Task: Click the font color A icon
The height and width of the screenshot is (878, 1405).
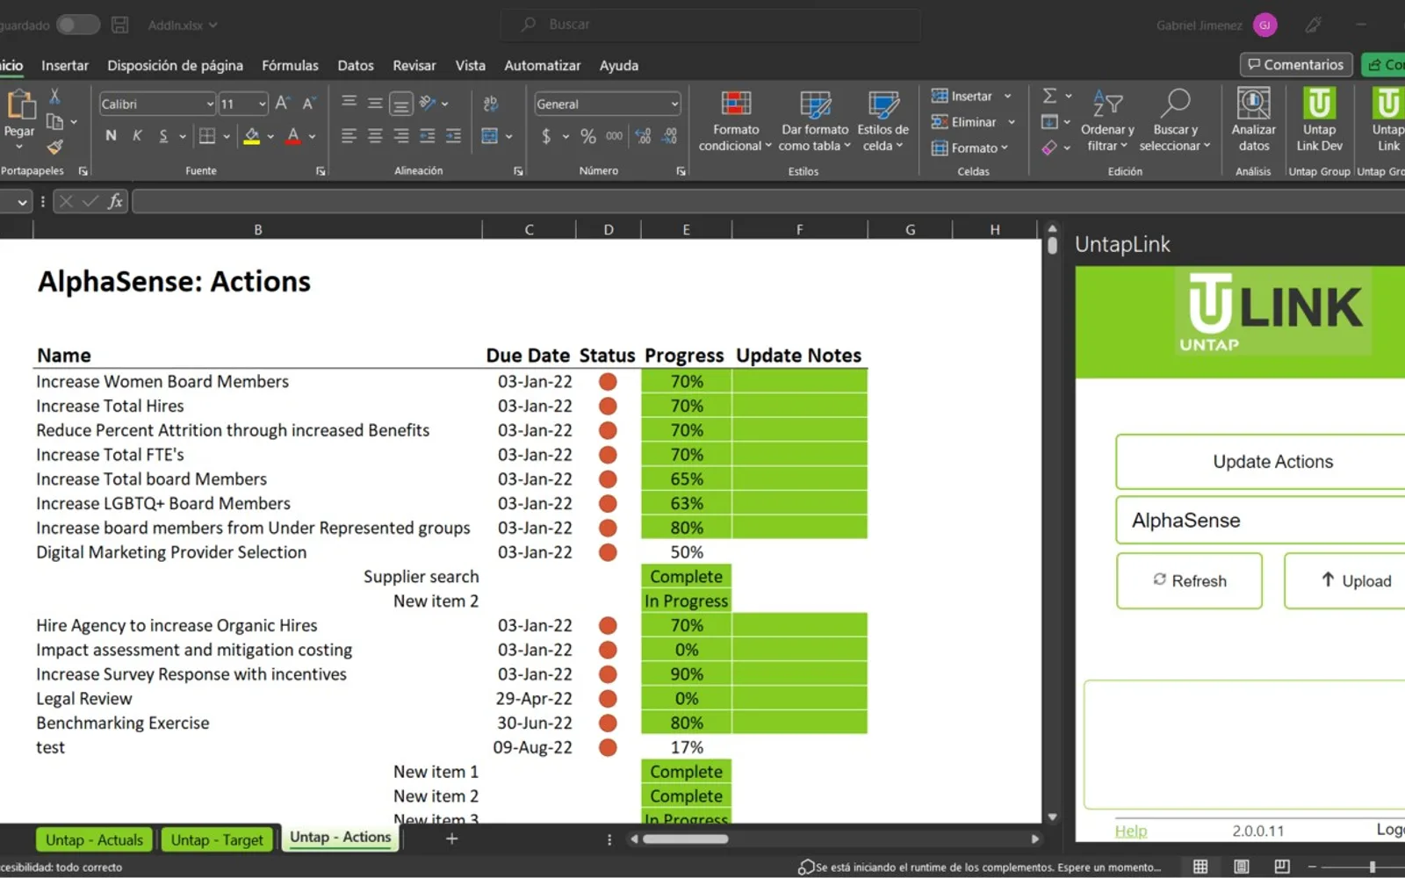Action: pyautogui.click(x=293, y=135)
